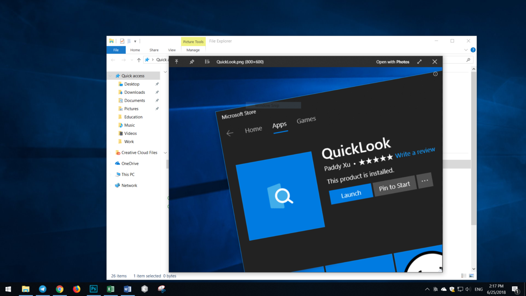Screen dimensions: 526x296
Task: Click Open with Photos in QuickLook
Action: coord(392,62)
